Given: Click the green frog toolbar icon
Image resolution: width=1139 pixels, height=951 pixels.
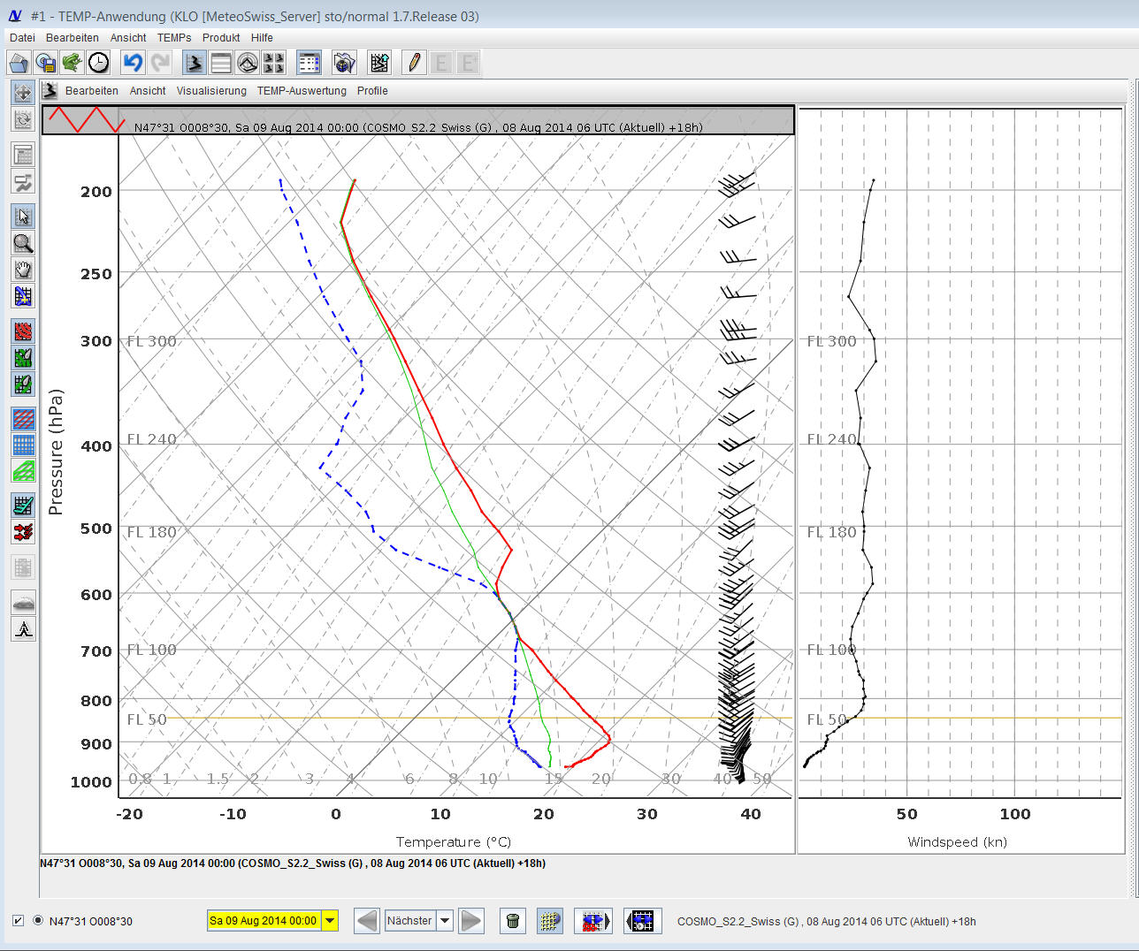Looking at the screenshot, I should [73, 63].
